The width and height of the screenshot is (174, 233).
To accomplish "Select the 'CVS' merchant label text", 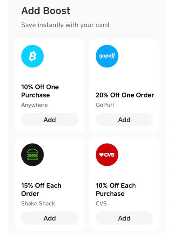I will tap(101, 203).
